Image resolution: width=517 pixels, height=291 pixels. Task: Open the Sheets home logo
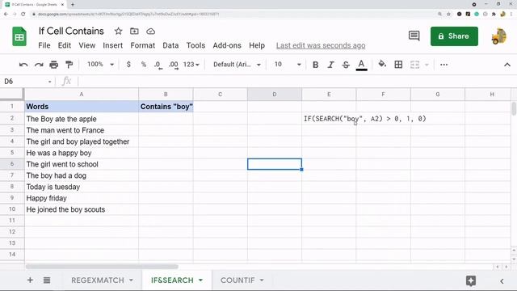click(19, 36)
